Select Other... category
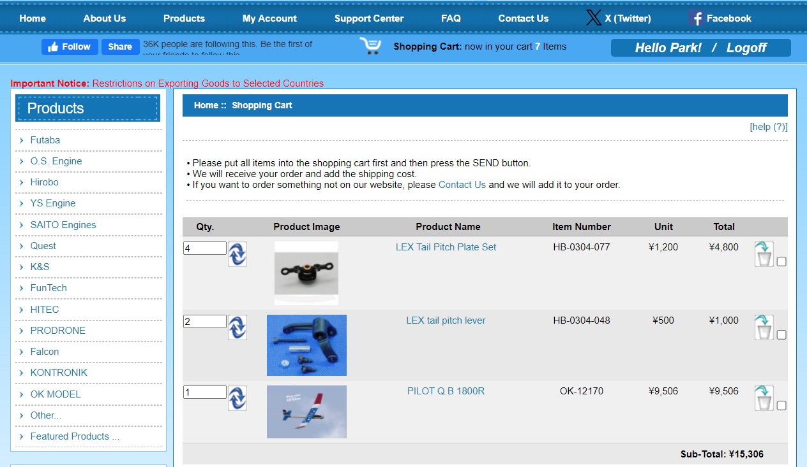 46,415
